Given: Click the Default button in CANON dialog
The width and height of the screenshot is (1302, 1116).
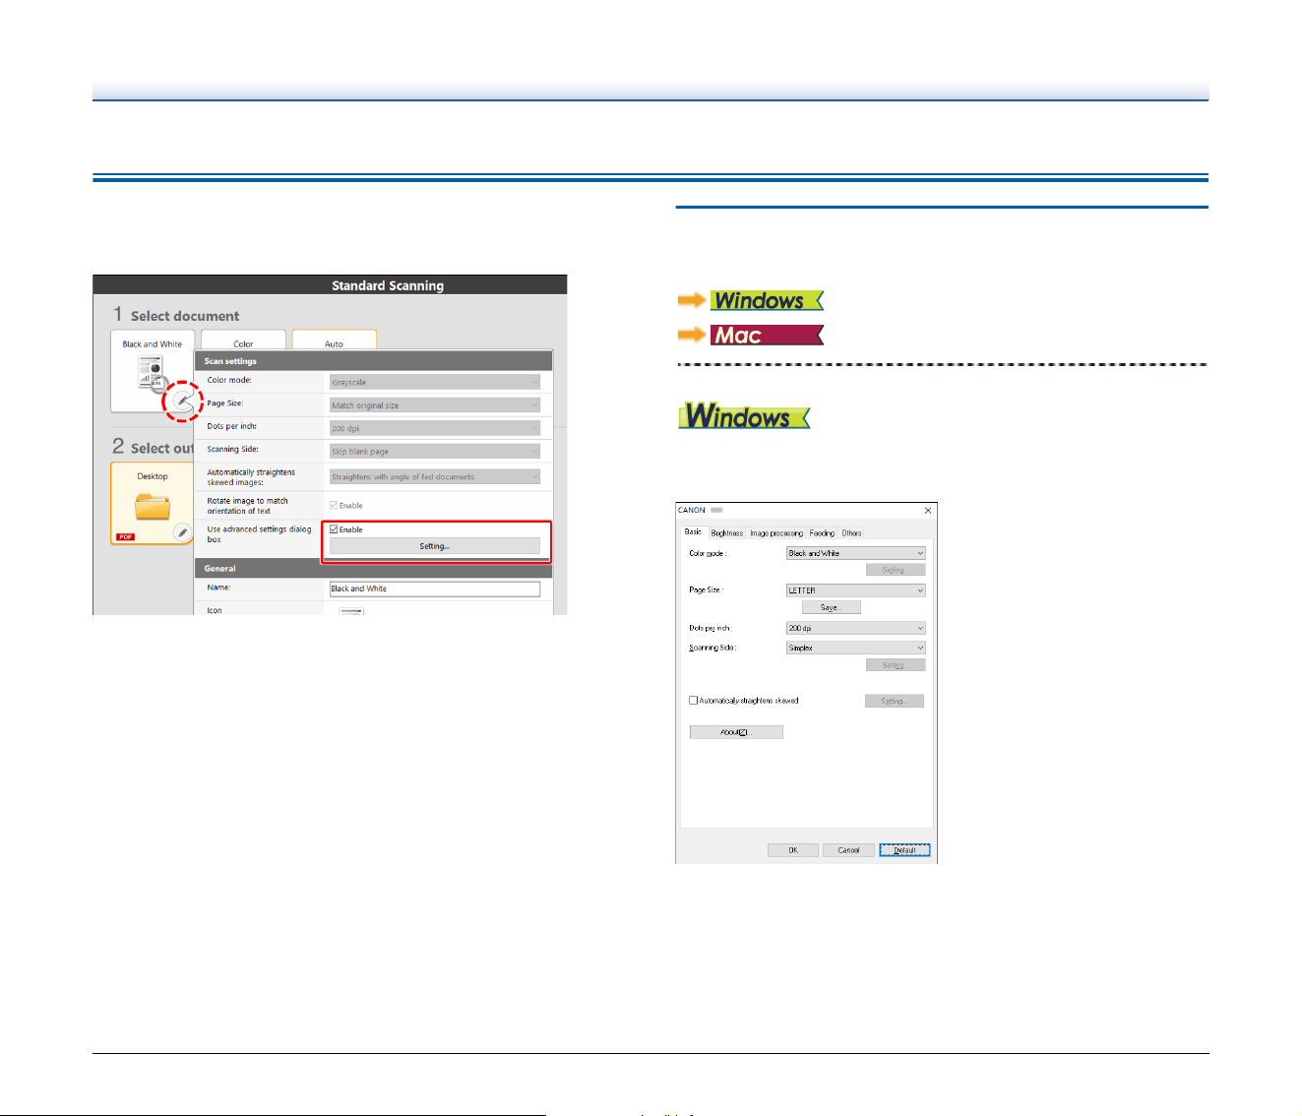Looking at the screenshot, I should [904, 850].
